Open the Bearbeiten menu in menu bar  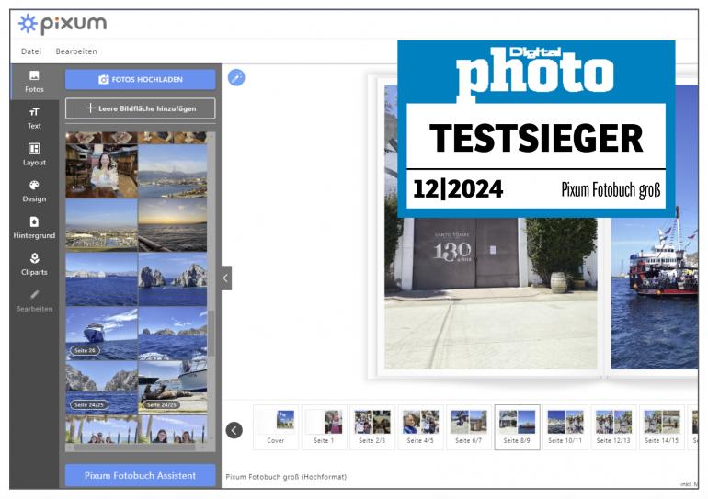click(x=76, y=51)
